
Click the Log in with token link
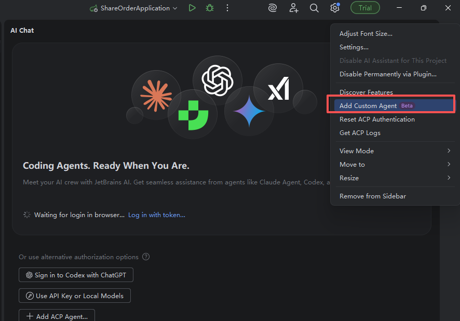tap(157, 215)
